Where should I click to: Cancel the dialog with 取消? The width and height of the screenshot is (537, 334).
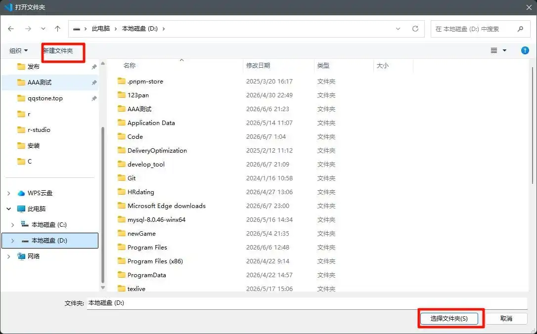coord(506,319)
